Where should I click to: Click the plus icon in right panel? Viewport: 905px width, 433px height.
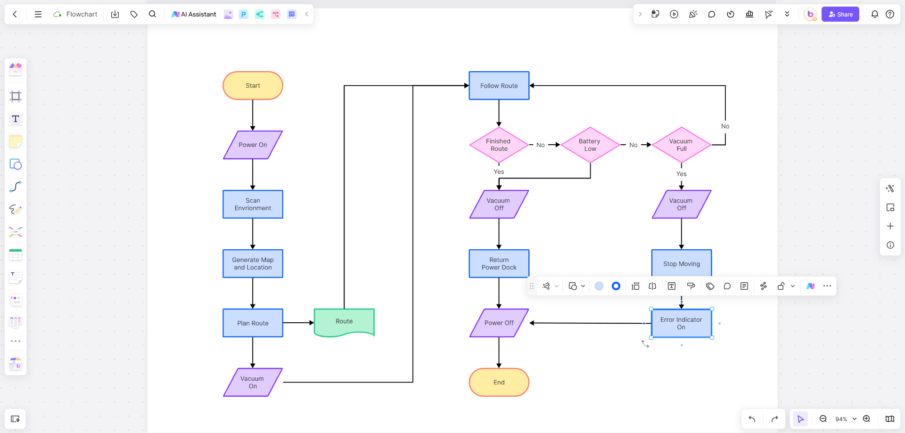click(890, 226)
